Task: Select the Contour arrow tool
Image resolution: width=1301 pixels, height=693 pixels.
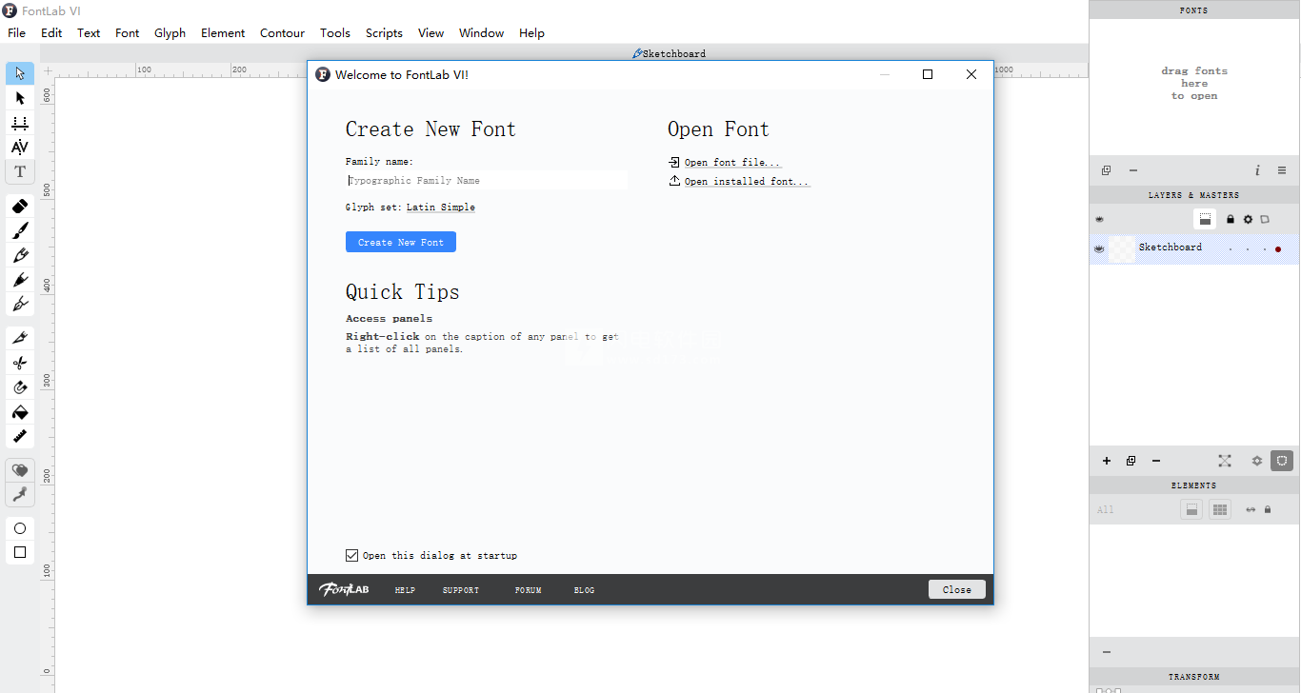Action: point(20,73)
